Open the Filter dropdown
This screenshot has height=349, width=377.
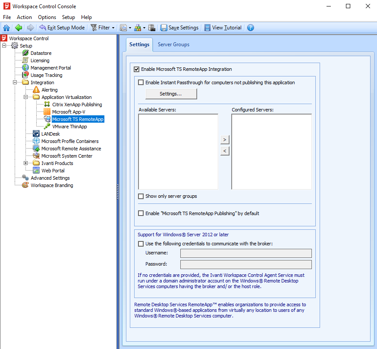pyautogui.click(x=102, y=27)
